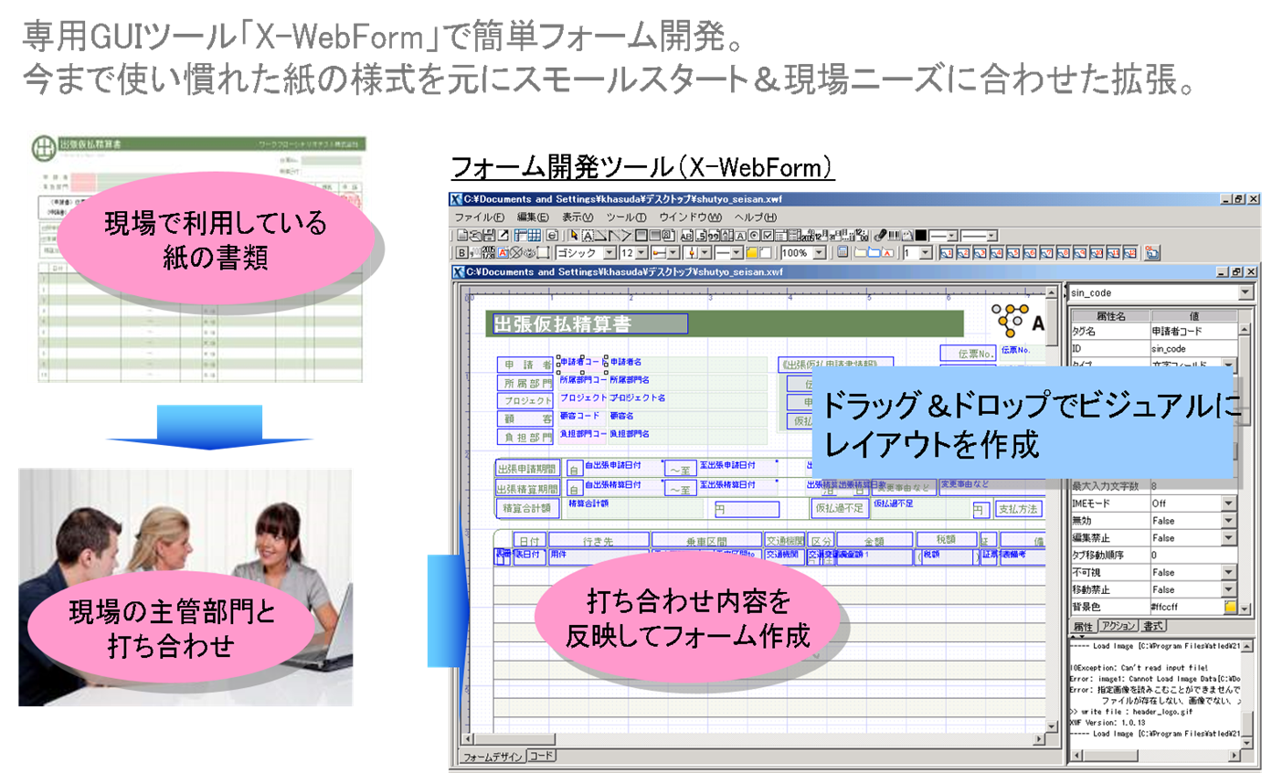1272x773 pixels.
Task: Select the 出張仮払精算書 title label on the form
Action: point(589,323)
